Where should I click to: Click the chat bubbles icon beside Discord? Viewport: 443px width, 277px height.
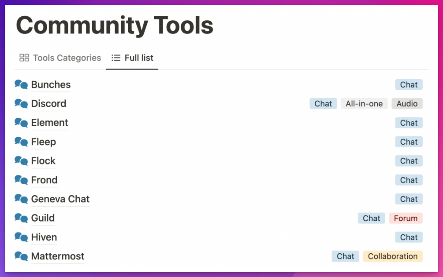tap(21, 104)
